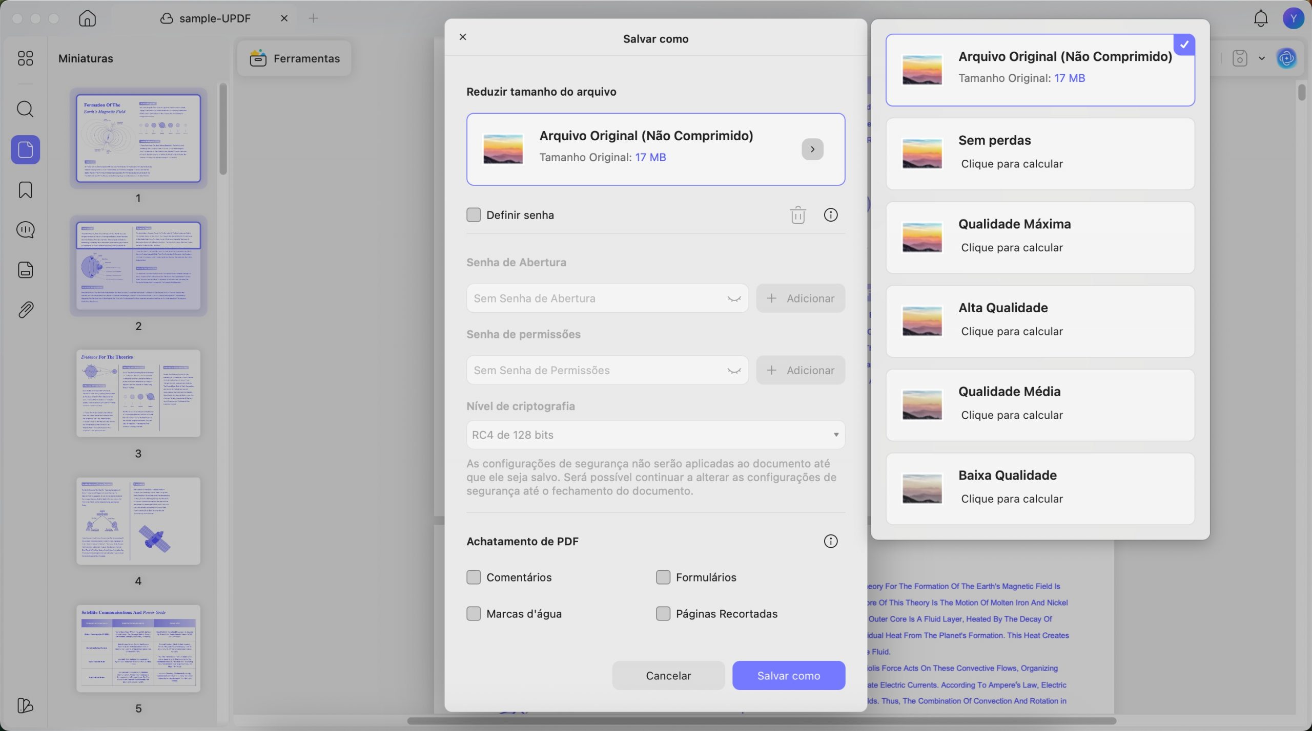Click the document horizontal scrollbar
The image size is (1312, 731).
point(762,721)
